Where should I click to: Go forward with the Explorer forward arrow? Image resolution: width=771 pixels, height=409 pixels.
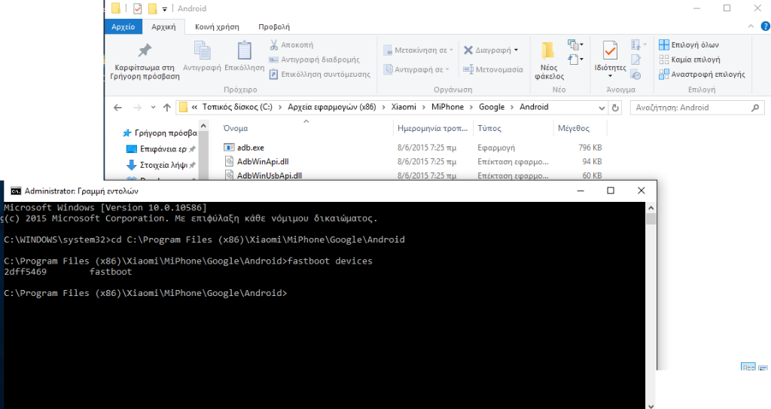pos(137,107)
